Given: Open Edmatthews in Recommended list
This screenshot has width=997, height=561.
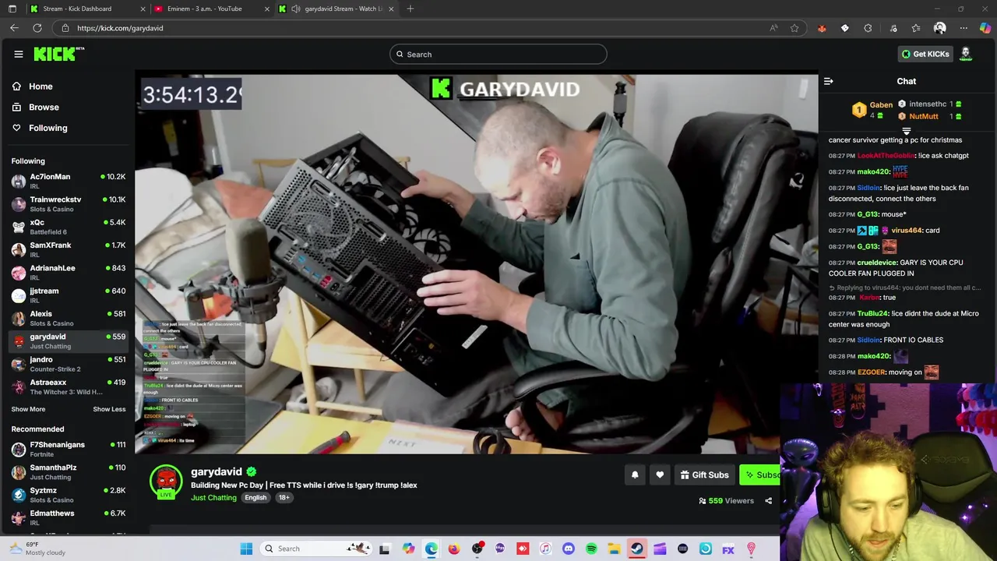Looking at the screenshot, I should click(x=68, y=517).
